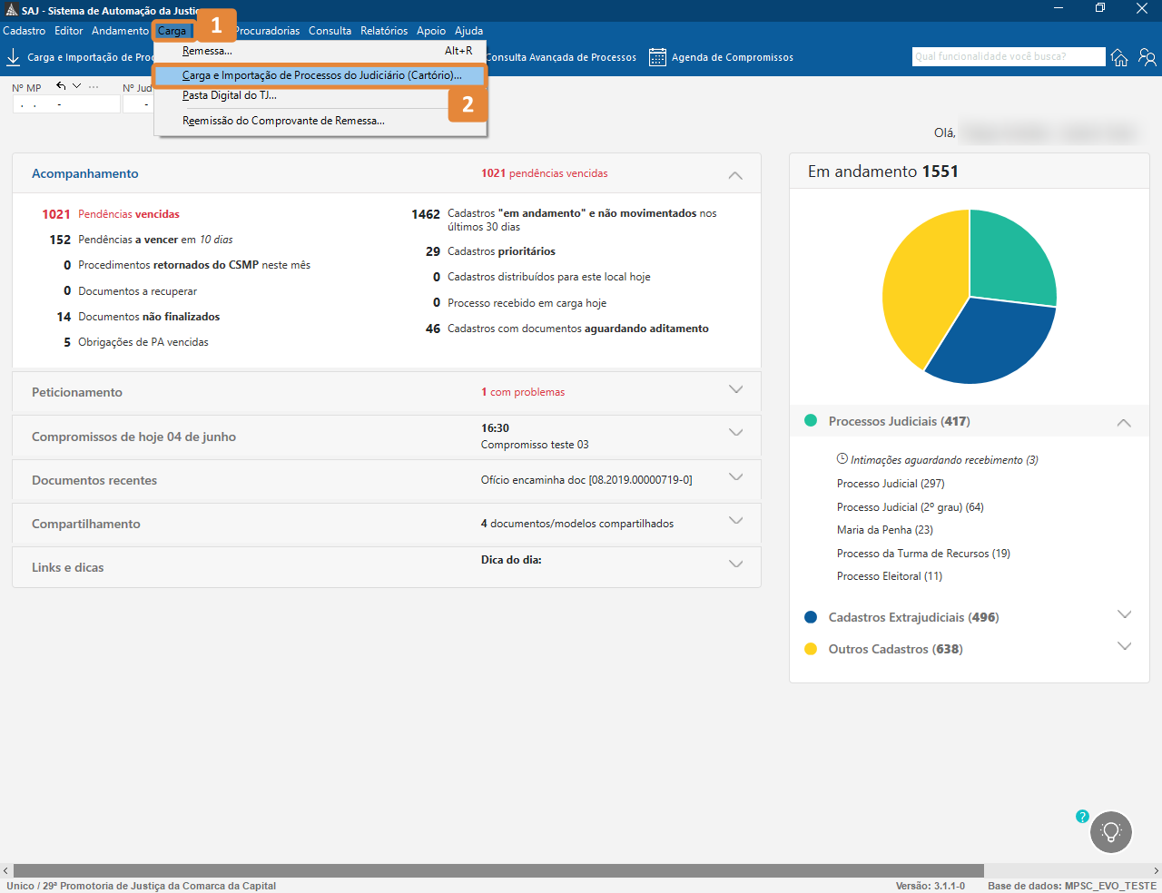Click the 1021 pendências vencidas header text

[545, 173]
